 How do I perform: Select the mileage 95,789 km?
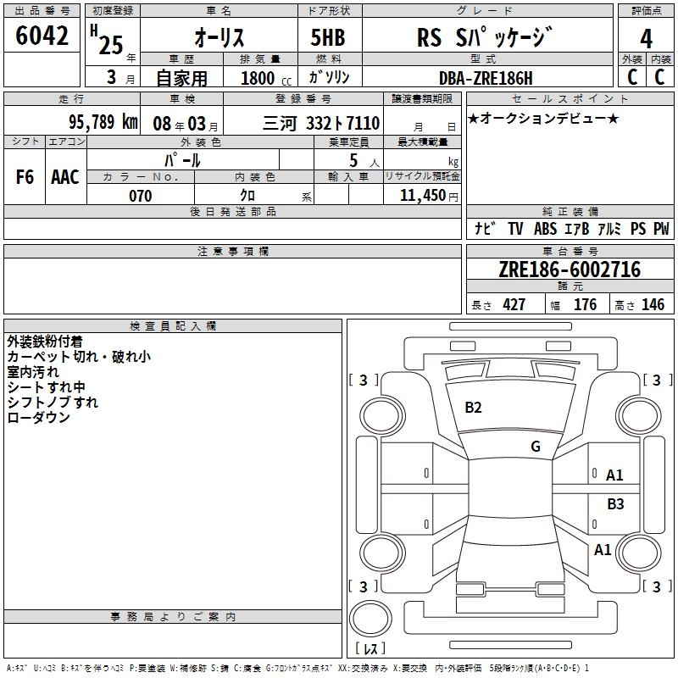coord(103,122)
